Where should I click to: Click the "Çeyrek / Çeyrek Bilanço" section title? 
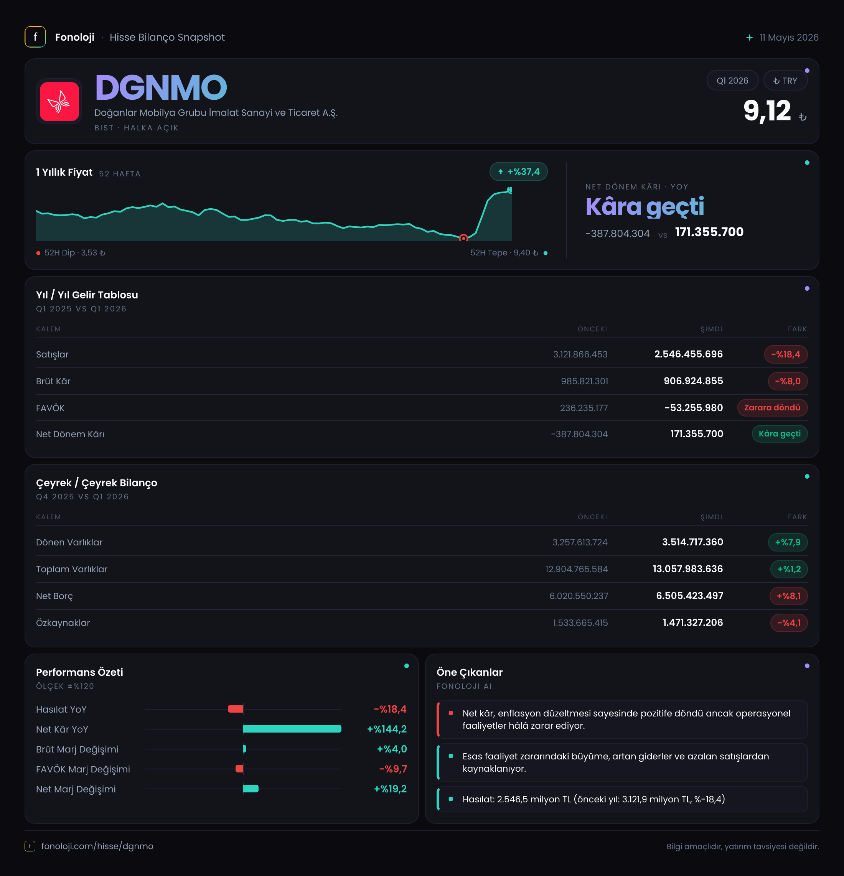tap(97, 483)
